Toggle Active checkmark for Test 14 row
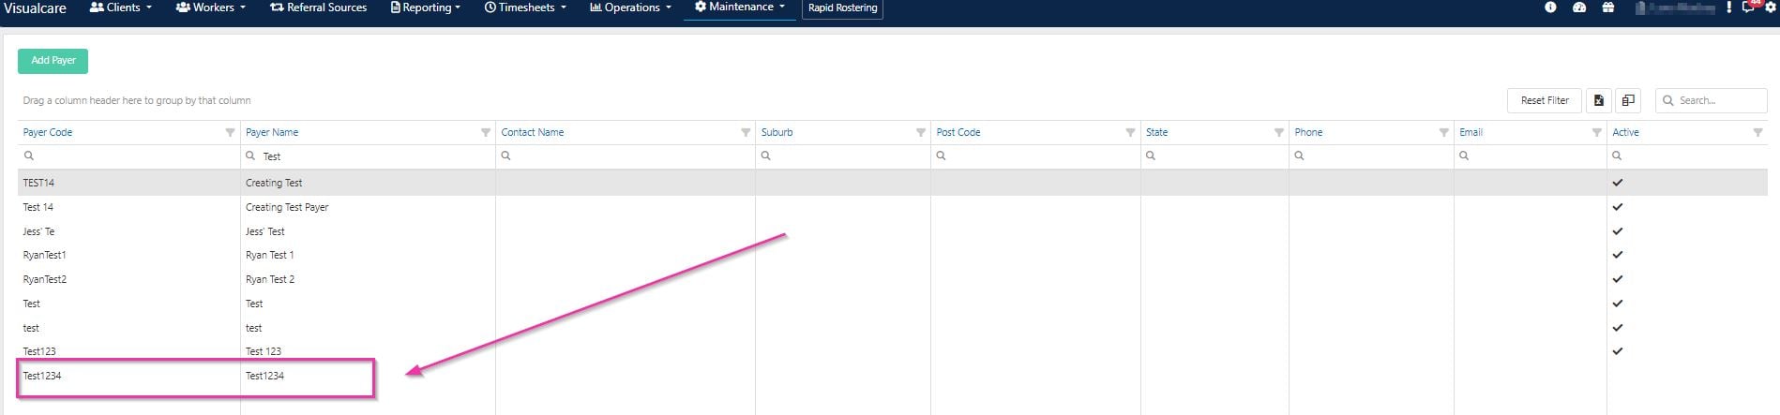1780x415 pixels. tap(1618, 207)
